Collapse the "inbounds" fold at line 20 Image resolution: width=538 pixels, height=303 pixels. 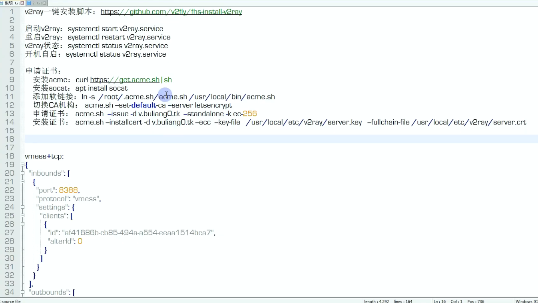click(22, 173)
